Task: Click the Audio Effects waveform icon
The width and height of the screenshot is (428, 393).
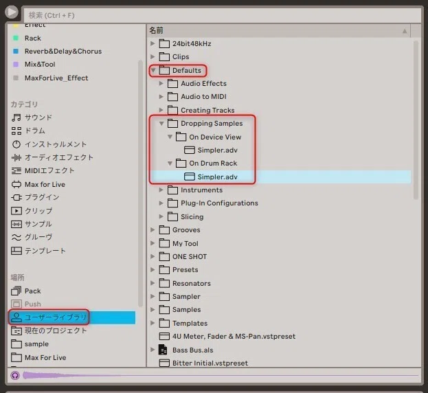Action: point(16,157)
